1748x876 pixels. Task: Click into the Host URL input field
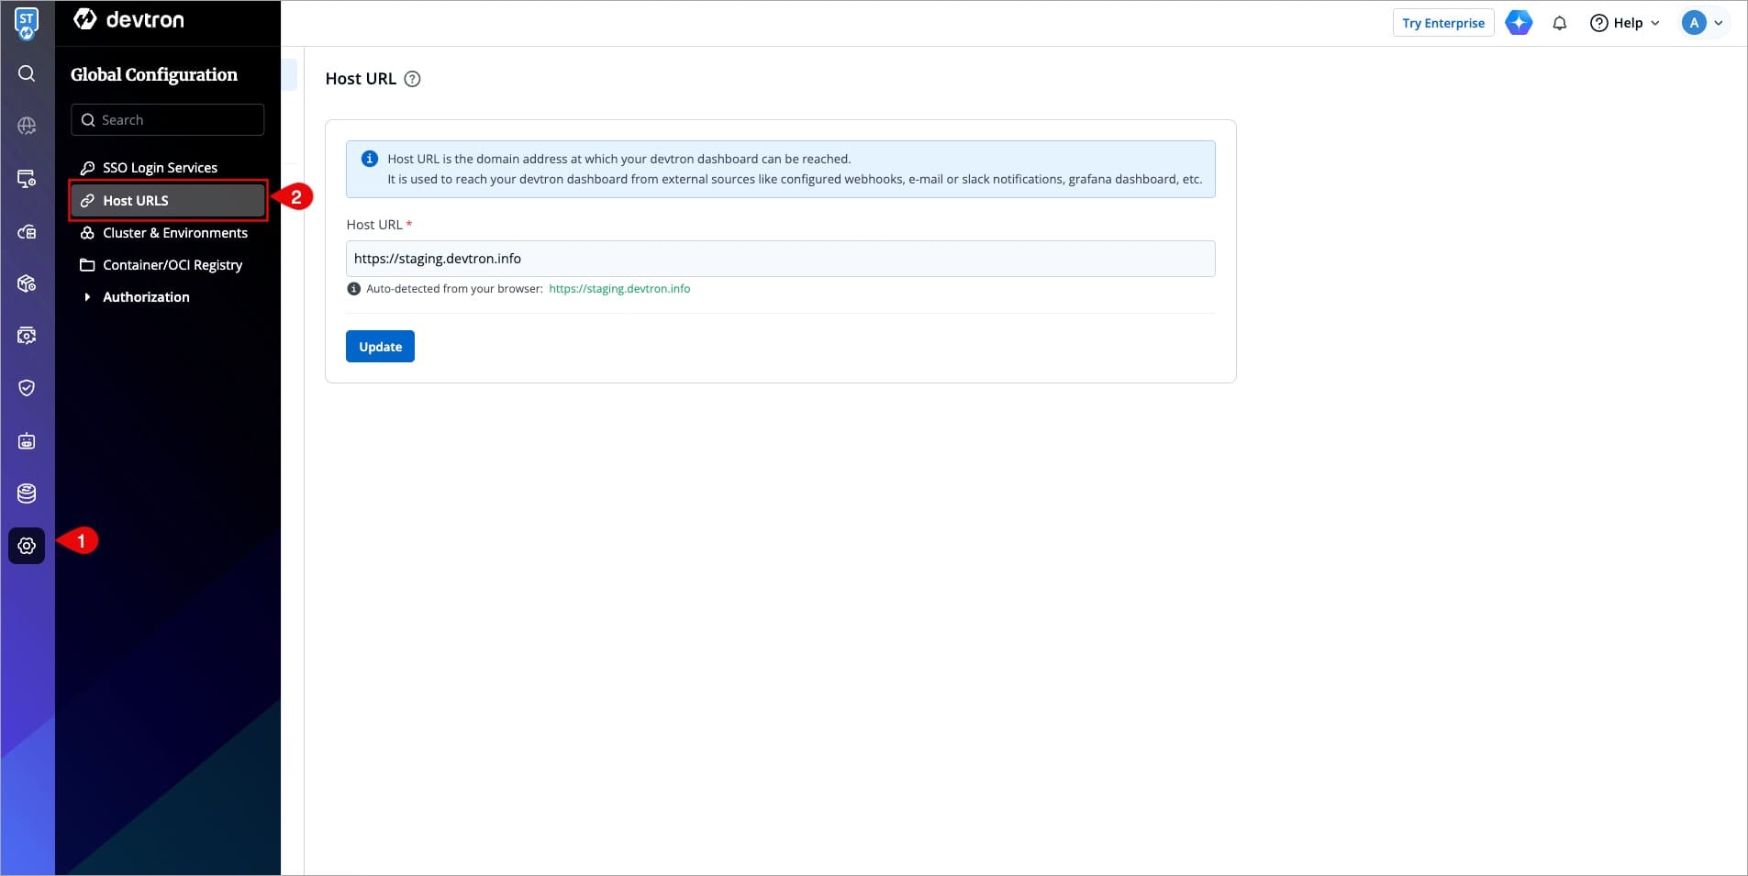click(x=780, y=259)
